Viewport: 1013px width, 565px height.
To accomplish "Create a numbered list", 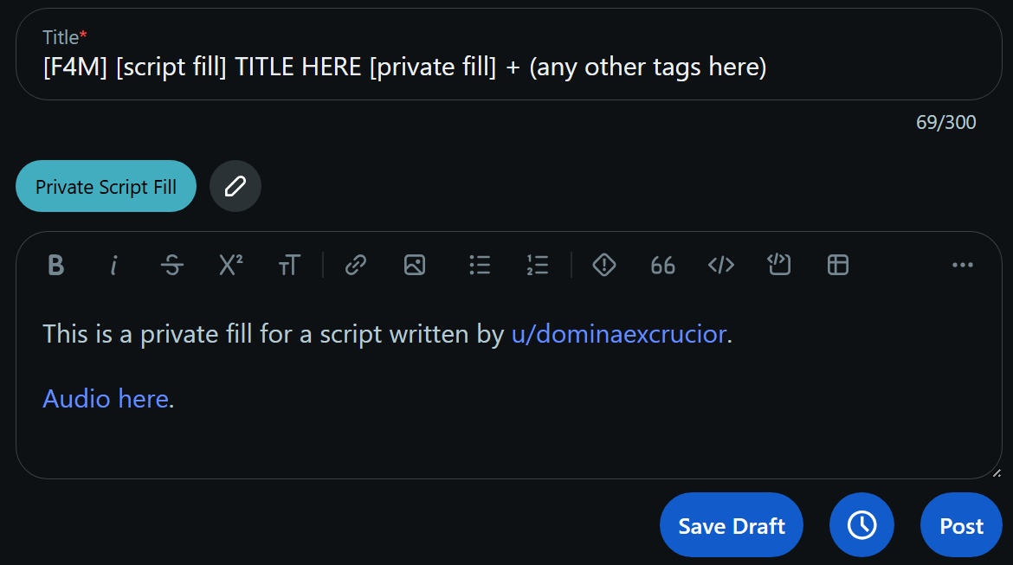I will point(538,266).
